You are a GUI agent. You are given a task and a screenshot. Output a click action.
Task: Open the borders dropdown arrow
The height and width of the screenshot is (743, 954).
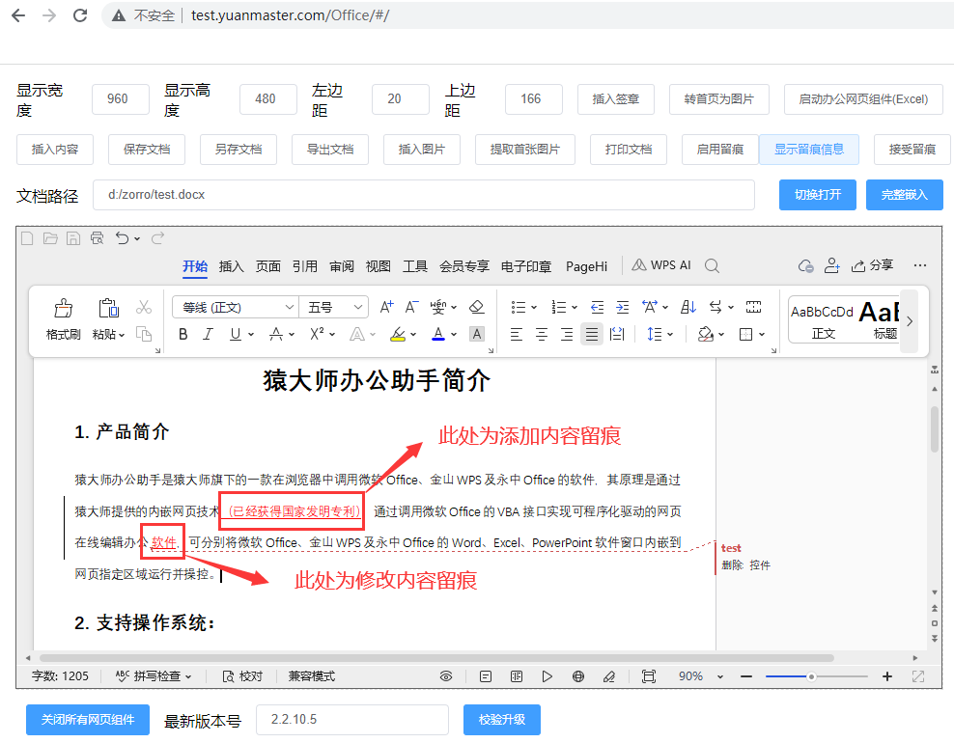tap(762, 335)
